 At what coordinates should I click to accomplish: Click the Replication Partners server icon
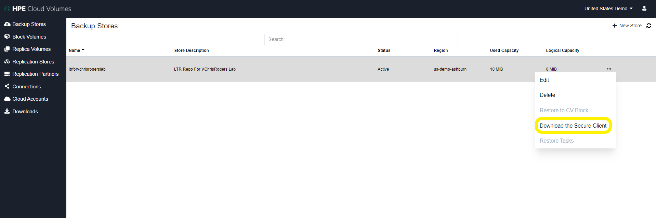[7, 74]
